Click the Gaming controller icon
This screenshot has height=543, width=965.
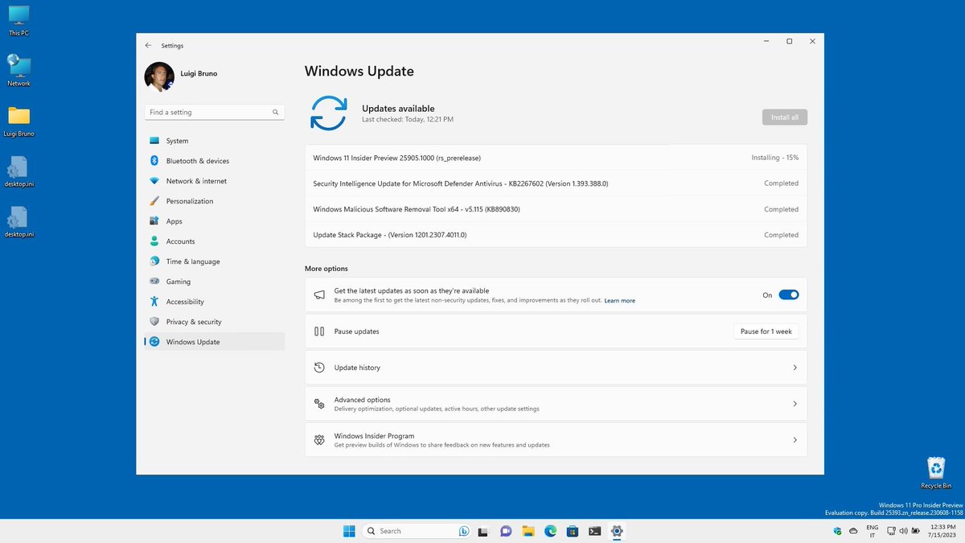coord(154,282)
